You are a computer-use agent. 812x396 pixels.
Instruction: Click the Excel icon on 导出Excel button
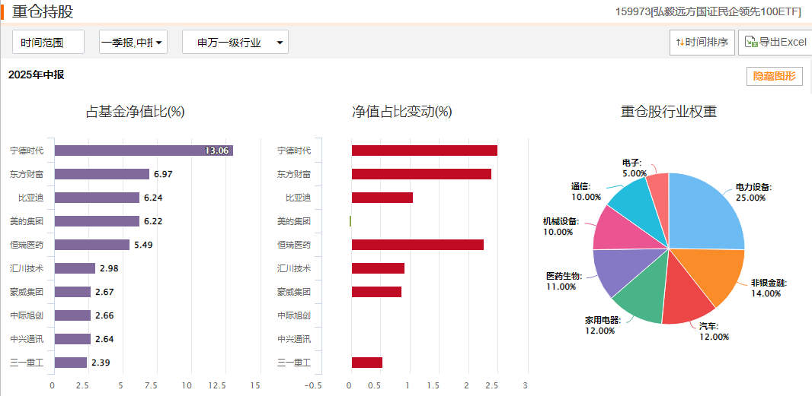point(751,42)
